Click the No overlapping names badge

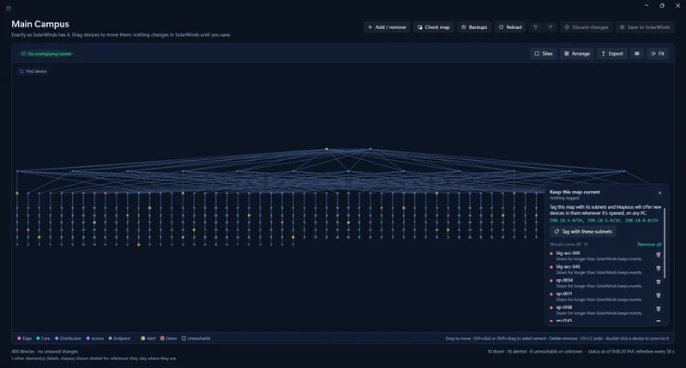click(46, 54)
